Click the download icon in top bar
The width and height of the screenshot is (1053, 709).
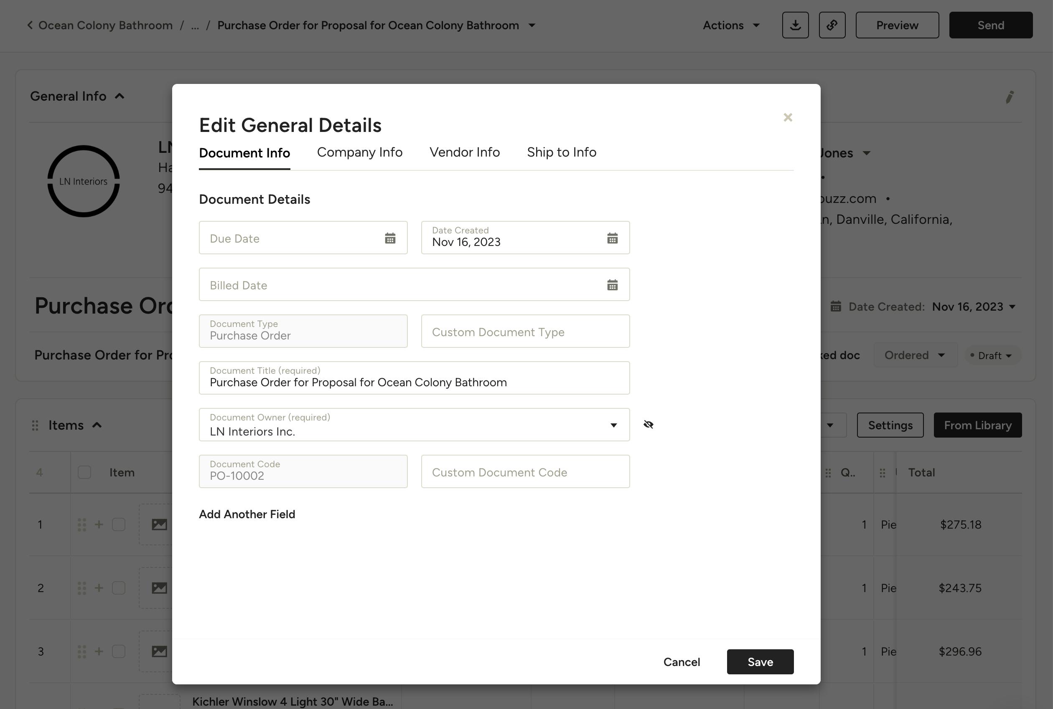(795, 25)
